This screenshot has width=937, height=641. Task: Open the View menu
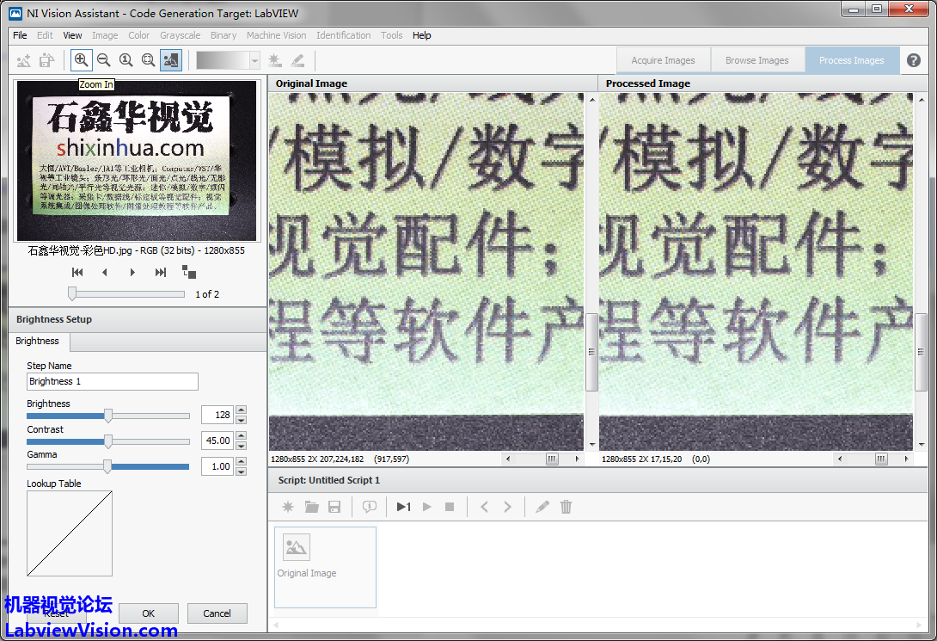click(72, 35)
